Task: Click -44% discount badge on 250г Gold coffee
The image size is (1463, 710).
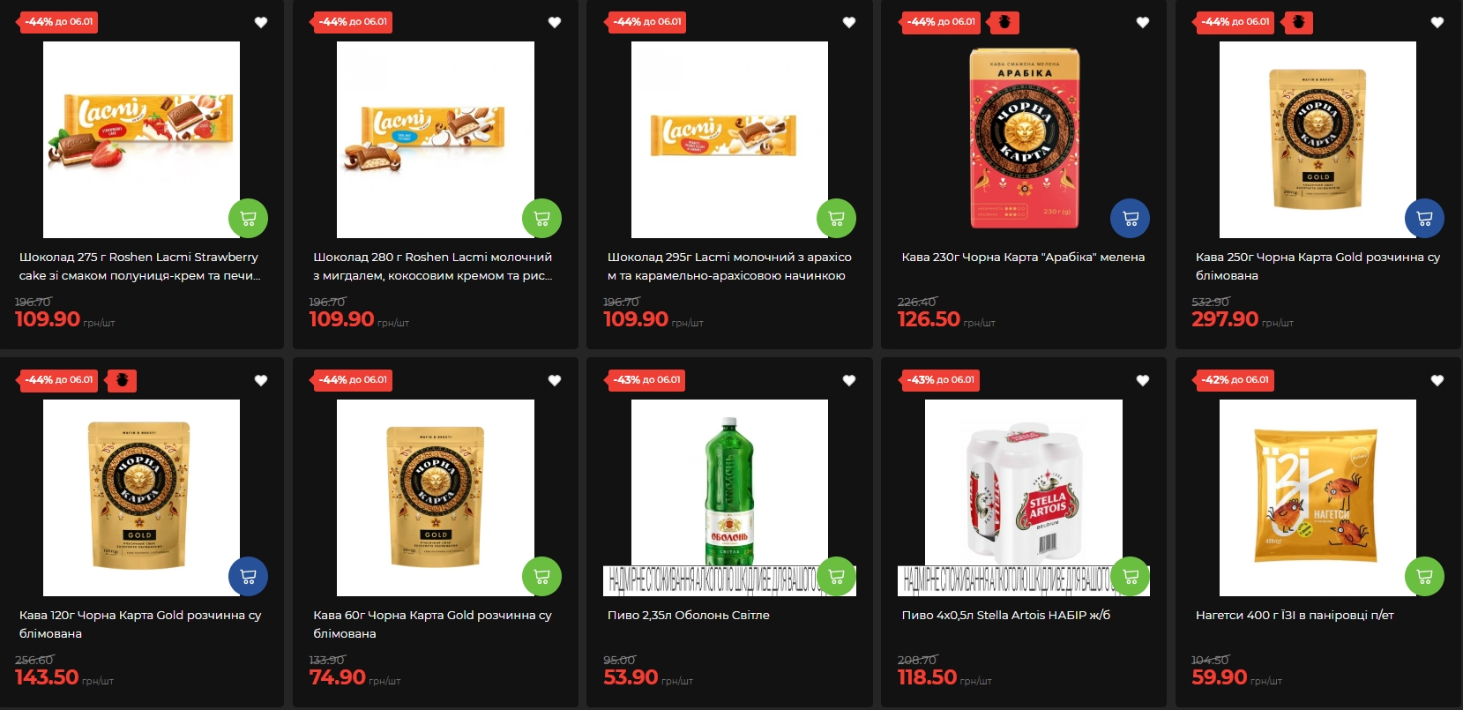Action: coord(1235,22)
